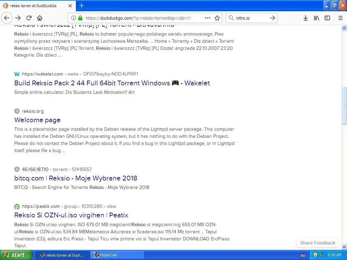Toggle the sidebar view icon
Viewport: 347px width, 260px height.
(327, 18)
